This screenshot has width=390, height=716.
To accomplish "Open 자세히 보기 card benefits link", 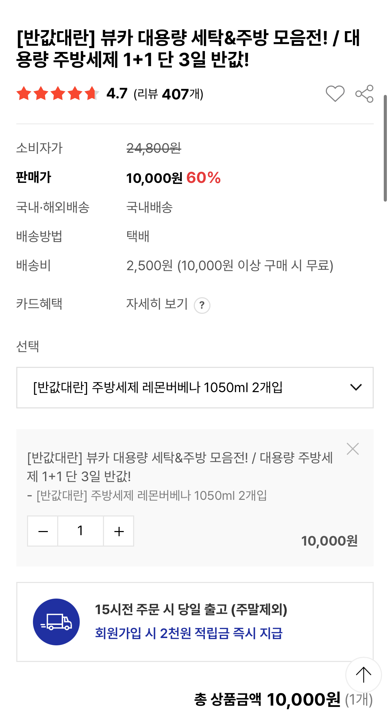I will point(157,304).
